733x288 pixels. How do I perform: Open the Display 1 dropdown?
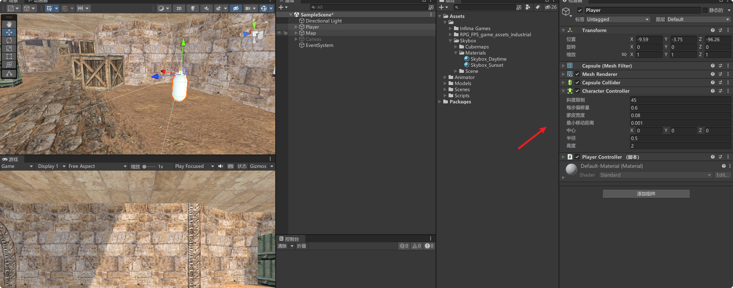pos(51,166)
